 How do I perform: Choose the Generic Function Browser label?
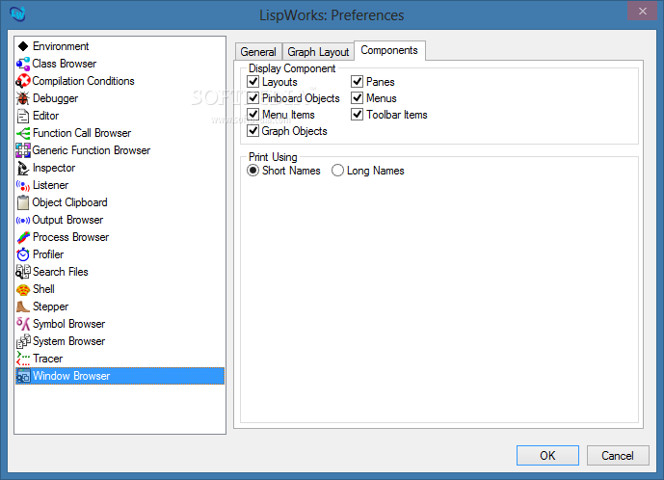tap(92, 150)
